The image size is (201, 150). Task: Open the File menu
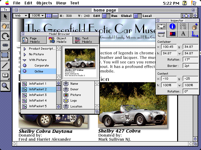pyautogui.click(x=17, y=3)
